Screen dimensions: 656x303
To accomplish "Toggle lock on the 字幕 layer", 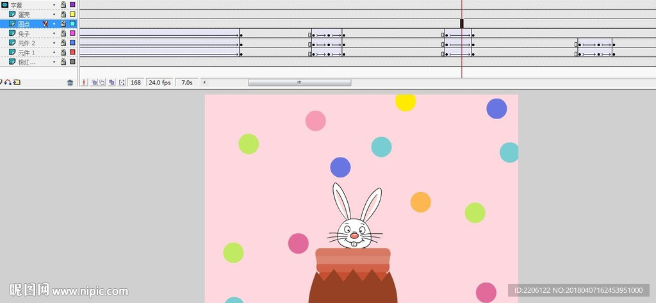I will (x=63, y=4).
